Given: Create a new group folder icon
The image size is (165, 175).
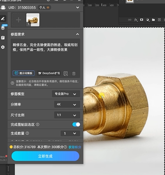Looking at the screenshot, I should [x=153, y=20].
